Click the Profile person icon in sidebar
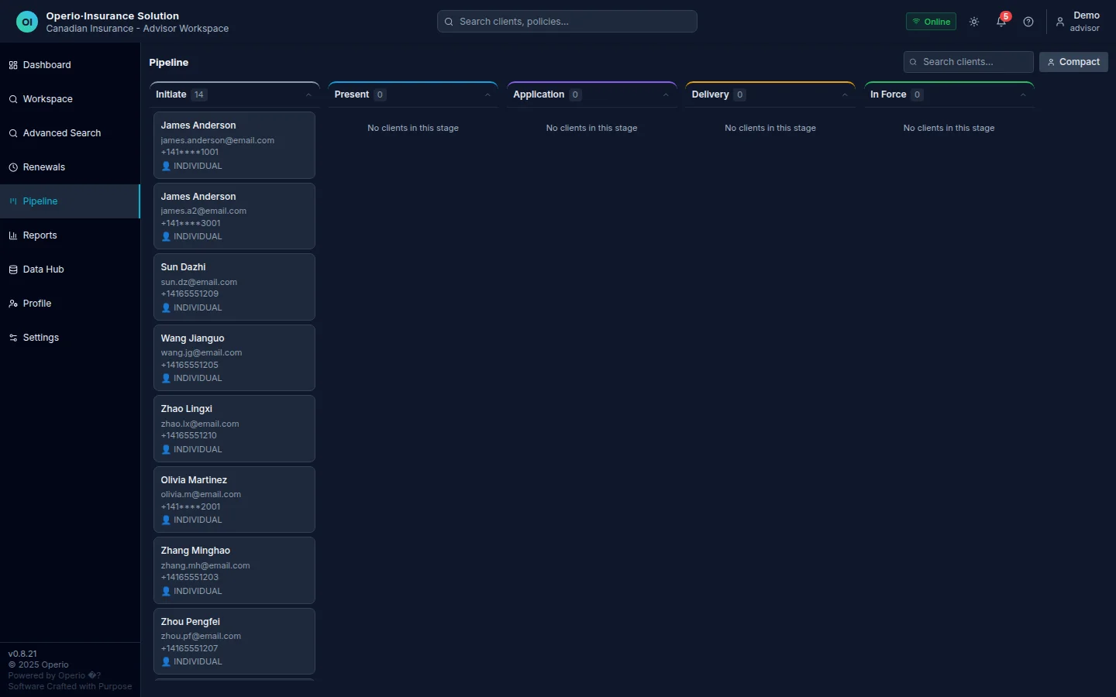The width and height of the screenshot is (1116, 697). click(13, 304)
